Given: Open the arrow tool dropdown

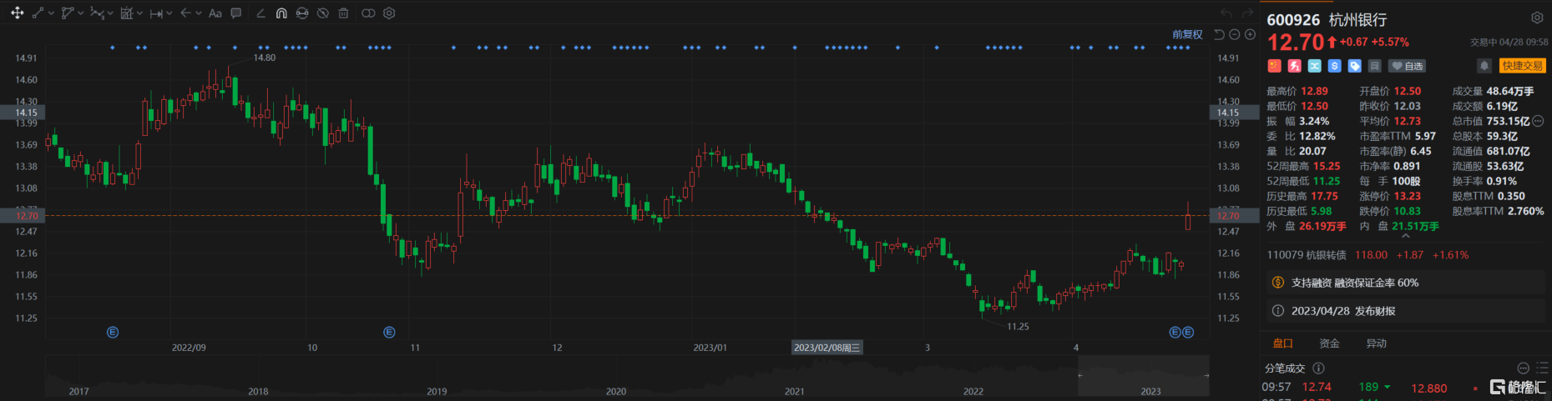Looking at the screenshot, I should coord(199,13).
